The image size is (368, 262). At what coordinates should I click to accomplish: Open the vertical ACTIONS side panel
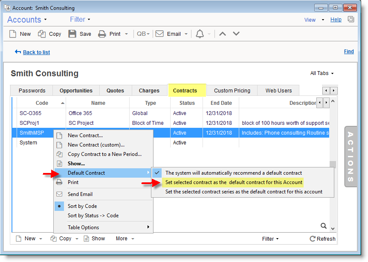tap(351, 157)
